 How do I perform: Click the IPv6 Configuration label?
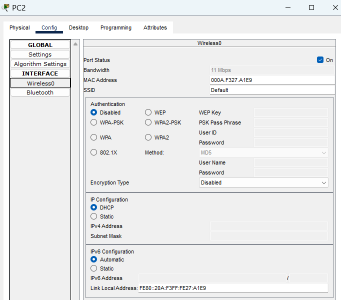pos(112,251)
